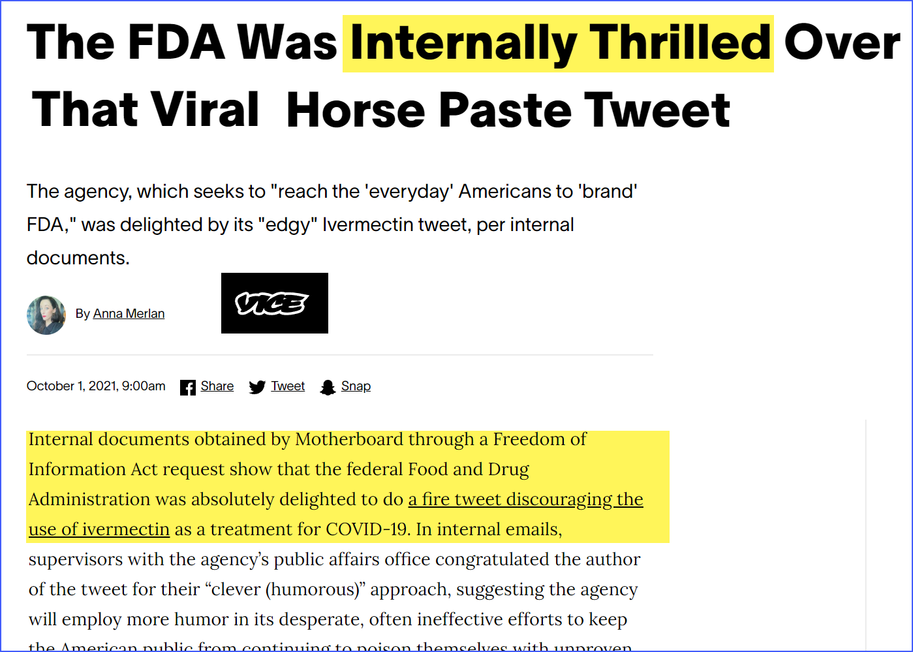
Task: Click the Facebook share icon
Action: point(188,387)
